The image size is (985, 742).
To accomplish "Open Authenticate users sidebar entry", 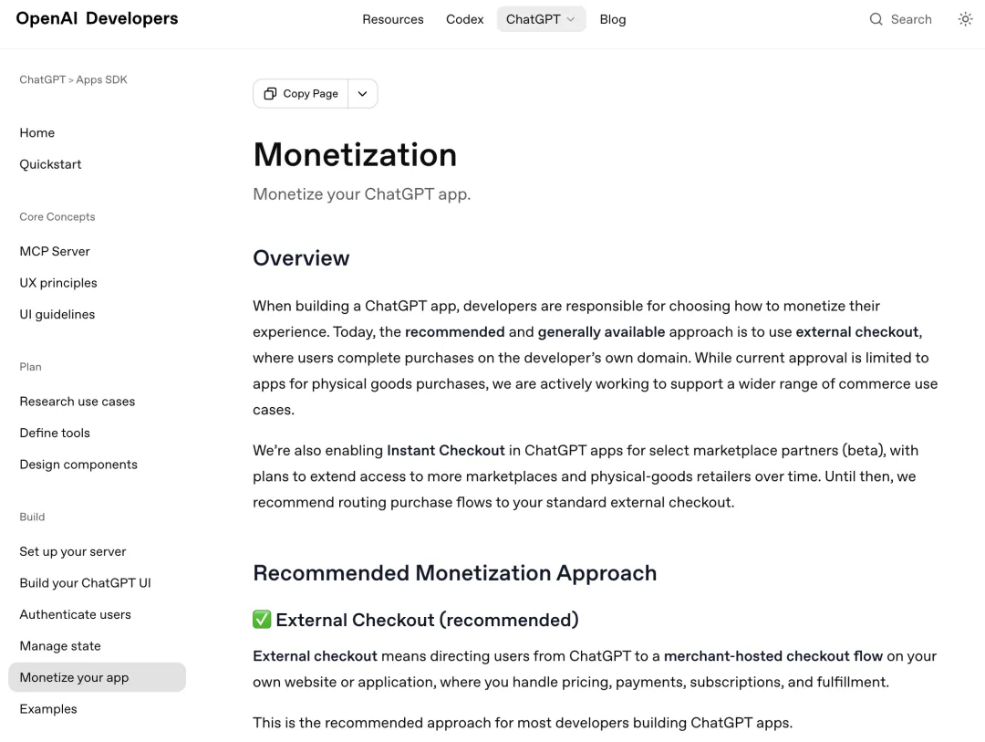I will point(76,614).
